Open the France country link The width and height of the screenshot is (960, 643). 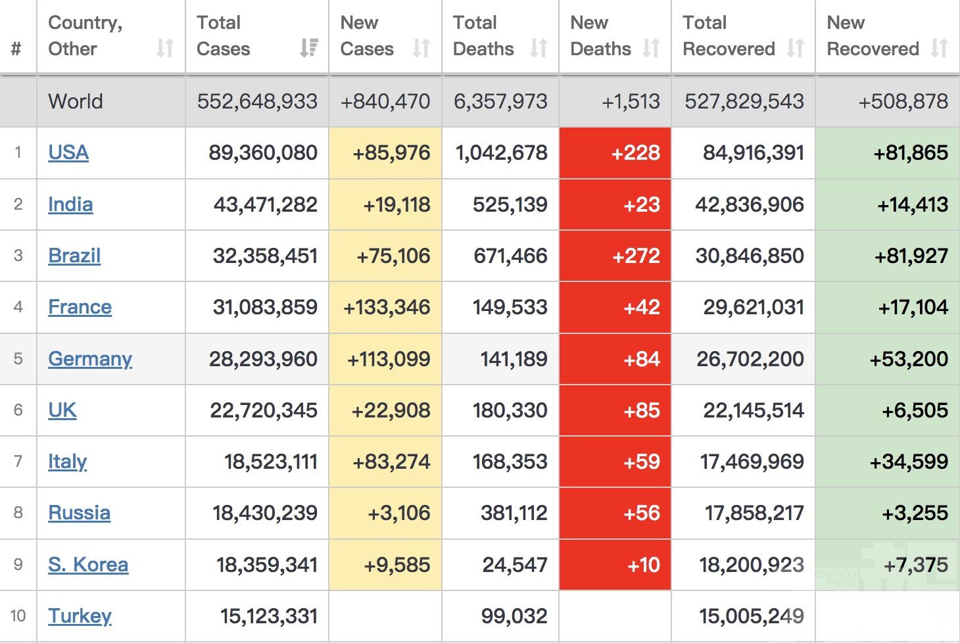pos(80,307)
